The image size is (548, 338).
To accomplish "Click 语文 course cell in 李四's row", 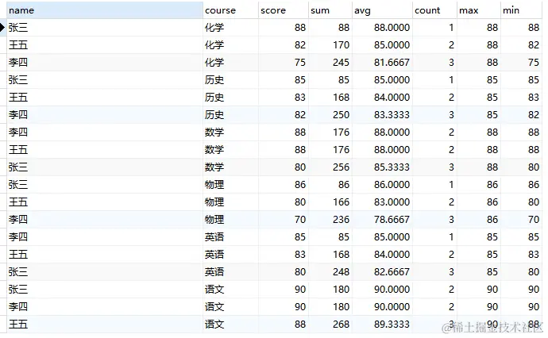I will click(x=230, y=307).
